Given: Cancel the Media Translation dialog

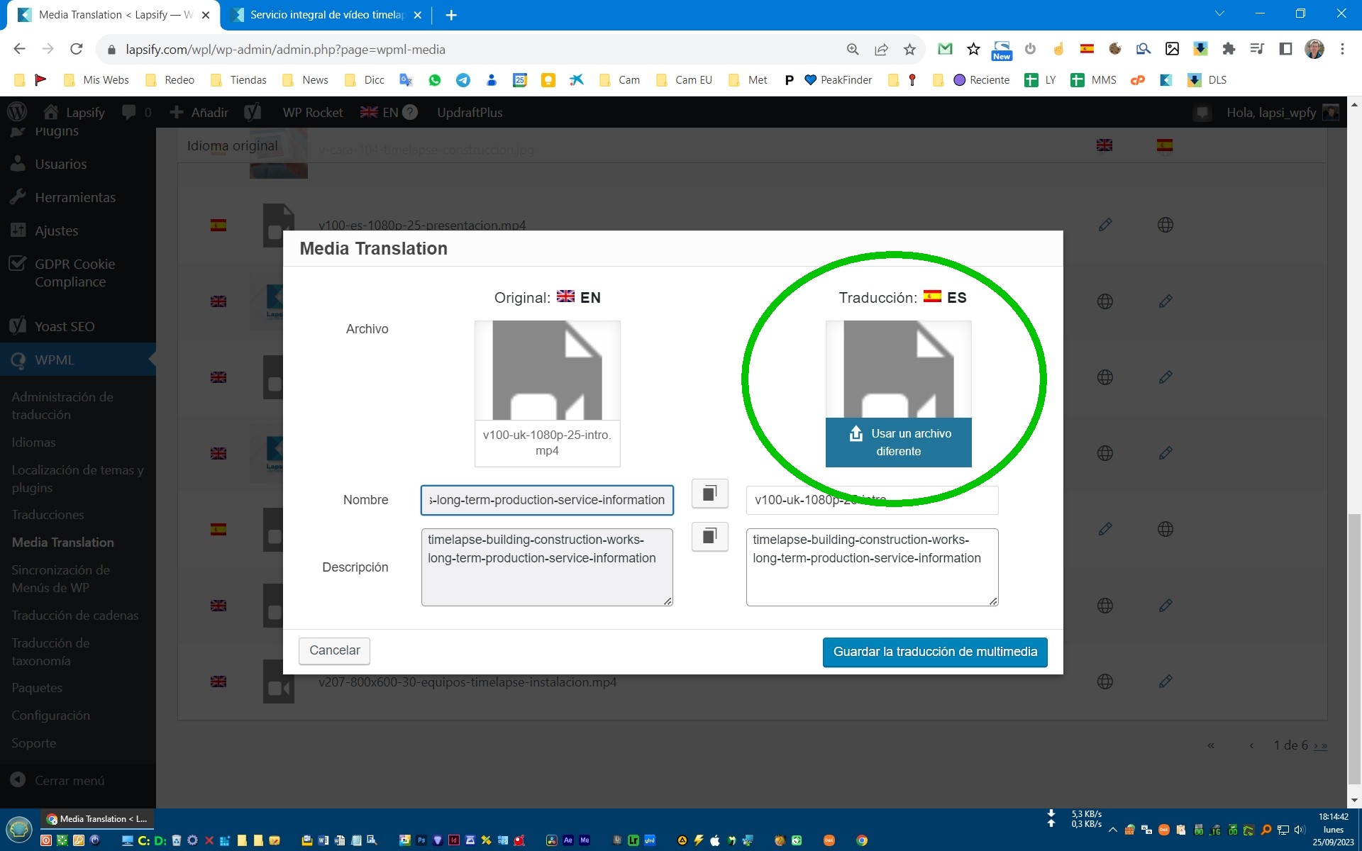Looking at the screenshot, I should pyautogui.click(x=334, y=650).
